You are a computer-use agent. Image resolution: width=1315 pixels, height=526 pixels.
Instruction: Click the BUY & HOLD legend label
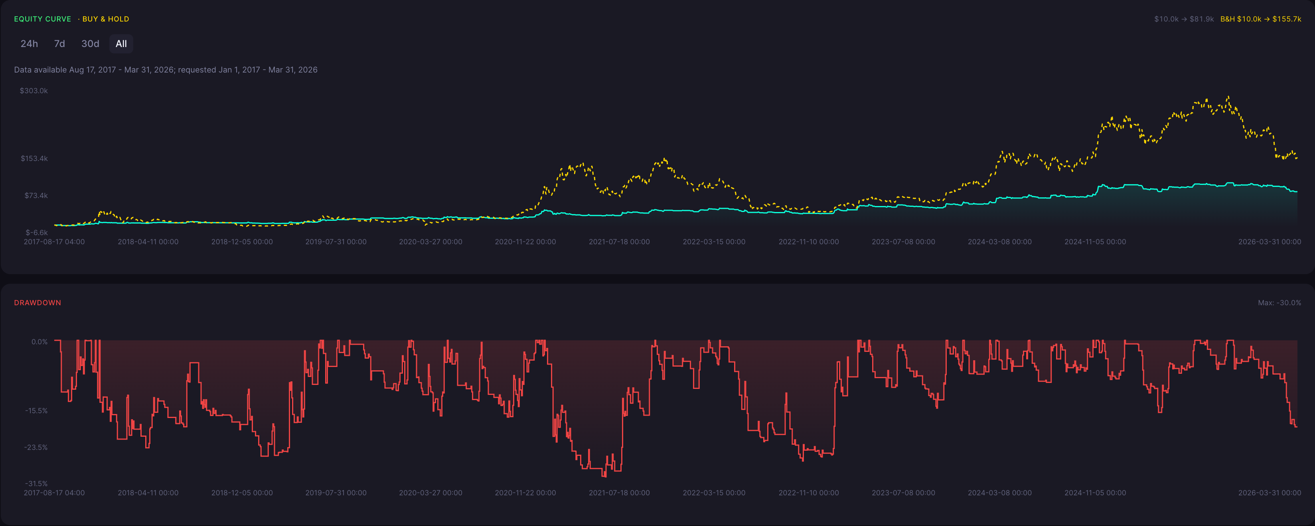106,19
